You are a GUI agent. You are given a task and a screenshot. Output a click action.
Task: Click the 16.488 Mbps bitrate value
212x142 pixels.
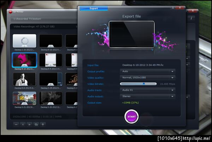point(167,84)
